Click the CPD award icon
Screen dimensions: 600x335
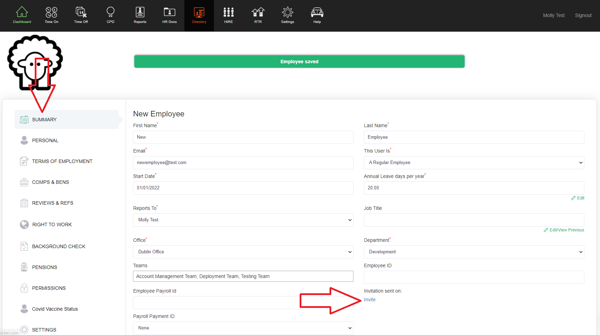coord(110,15)
